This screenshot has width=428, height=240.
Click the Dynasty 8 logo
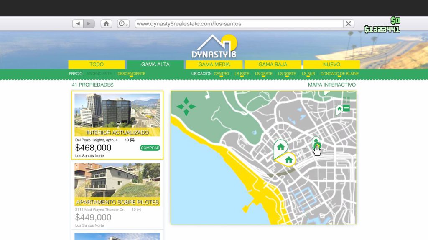214,46
